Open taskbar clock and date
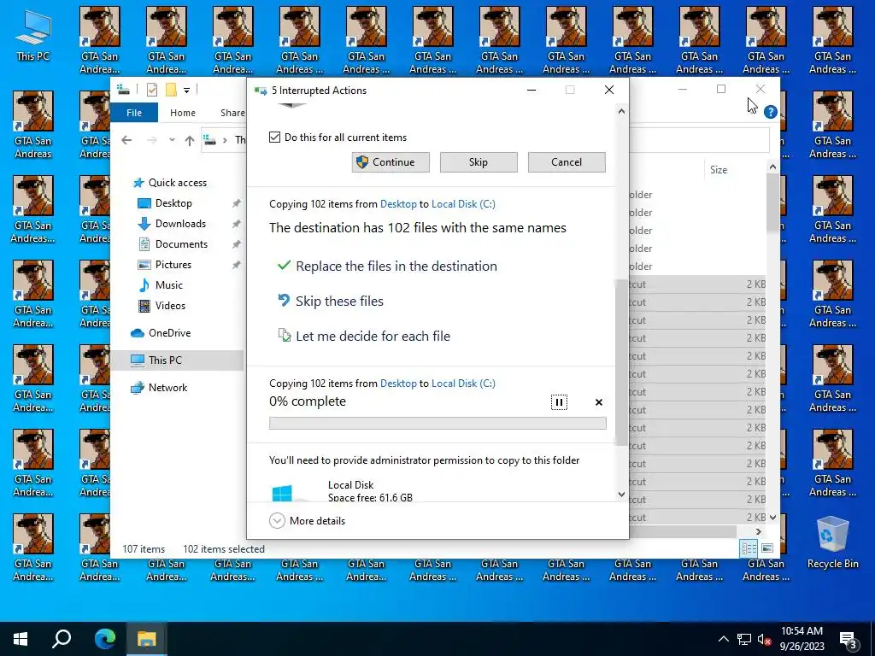The height and width of the screenshot is (656, 875). [802, 639]
